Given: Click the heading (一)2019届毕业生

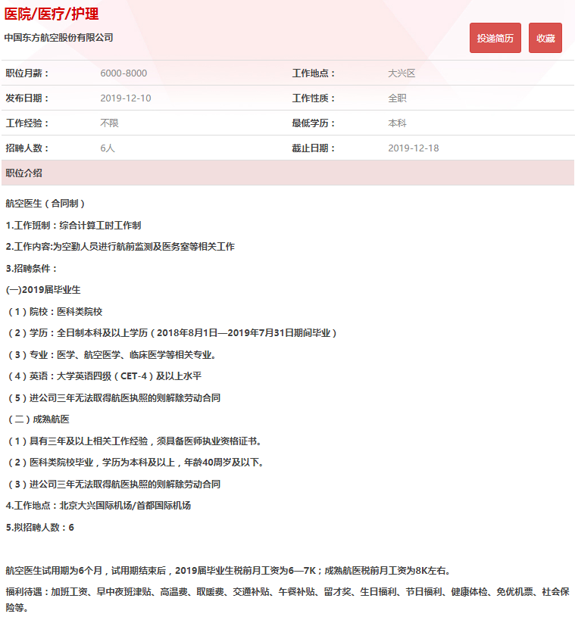Looking at the screenshot, I should pyautogui.click(x=43, y=290).
